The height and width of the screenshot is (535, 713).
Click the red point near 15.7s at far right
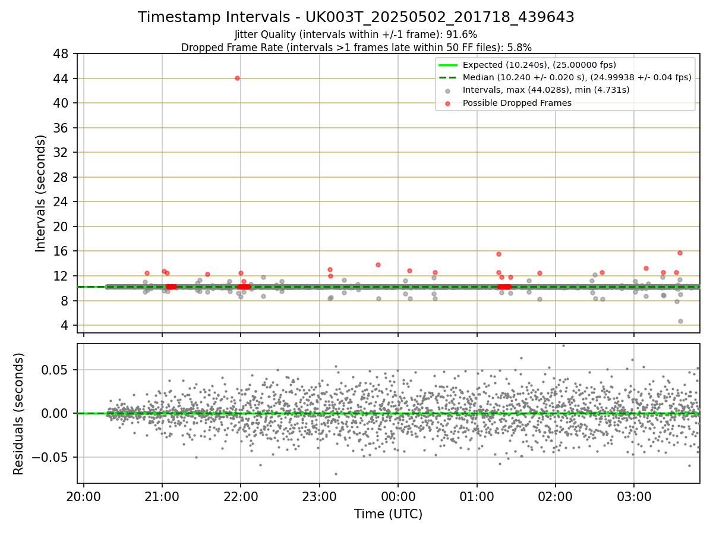click(x=680, y=253)
